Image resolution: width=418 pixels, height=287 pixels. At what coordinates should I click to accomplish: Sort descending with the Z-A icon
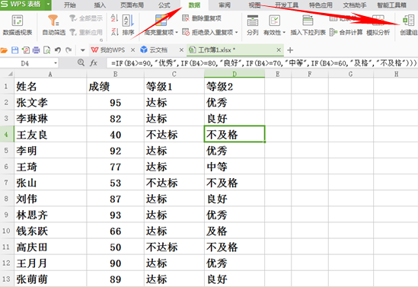point(114,32)
